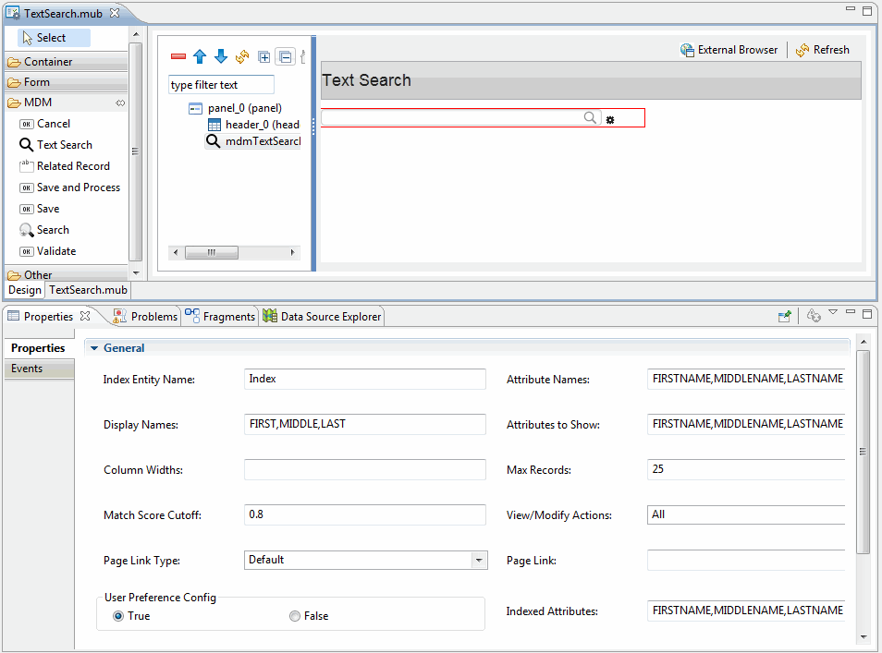Open the Fragments tab
The height and width of the screenshot is (653, 882).
[x=220, y=317]
